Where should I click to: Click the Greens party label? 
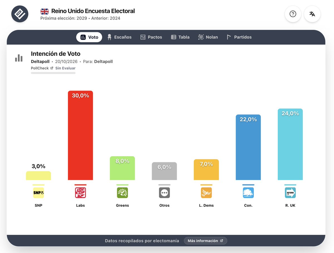click(122, 205)
